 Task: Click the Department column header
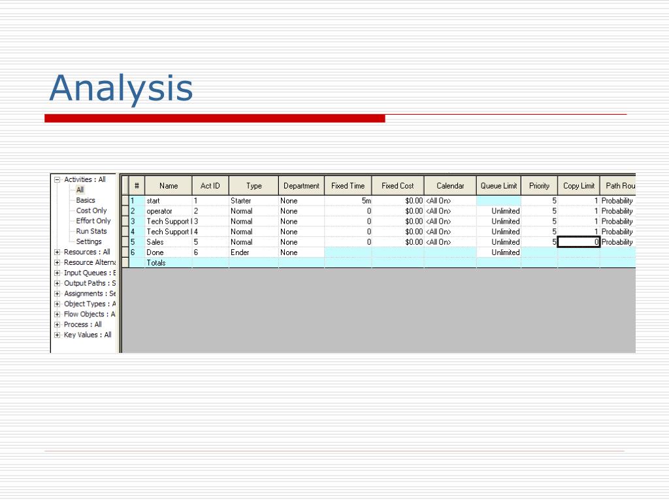pyautogui.click(x=301, y=186)
